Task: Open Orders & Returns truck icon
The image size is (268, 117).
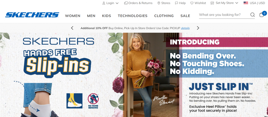Action: pyautogui.click(x=126, y=3)
